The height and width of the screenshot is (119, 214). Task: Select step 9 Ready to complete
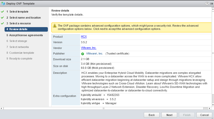click(19, 58)
